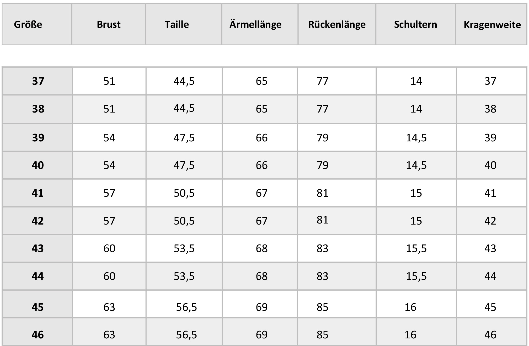The height and width of the screenshot is (346, 529).
Task: Select the Taille column header
Action: click(177, 24)
